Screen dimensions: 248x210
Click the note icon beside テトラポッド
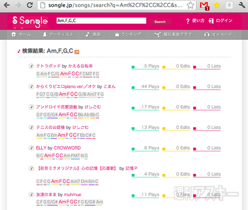[31, 66]
